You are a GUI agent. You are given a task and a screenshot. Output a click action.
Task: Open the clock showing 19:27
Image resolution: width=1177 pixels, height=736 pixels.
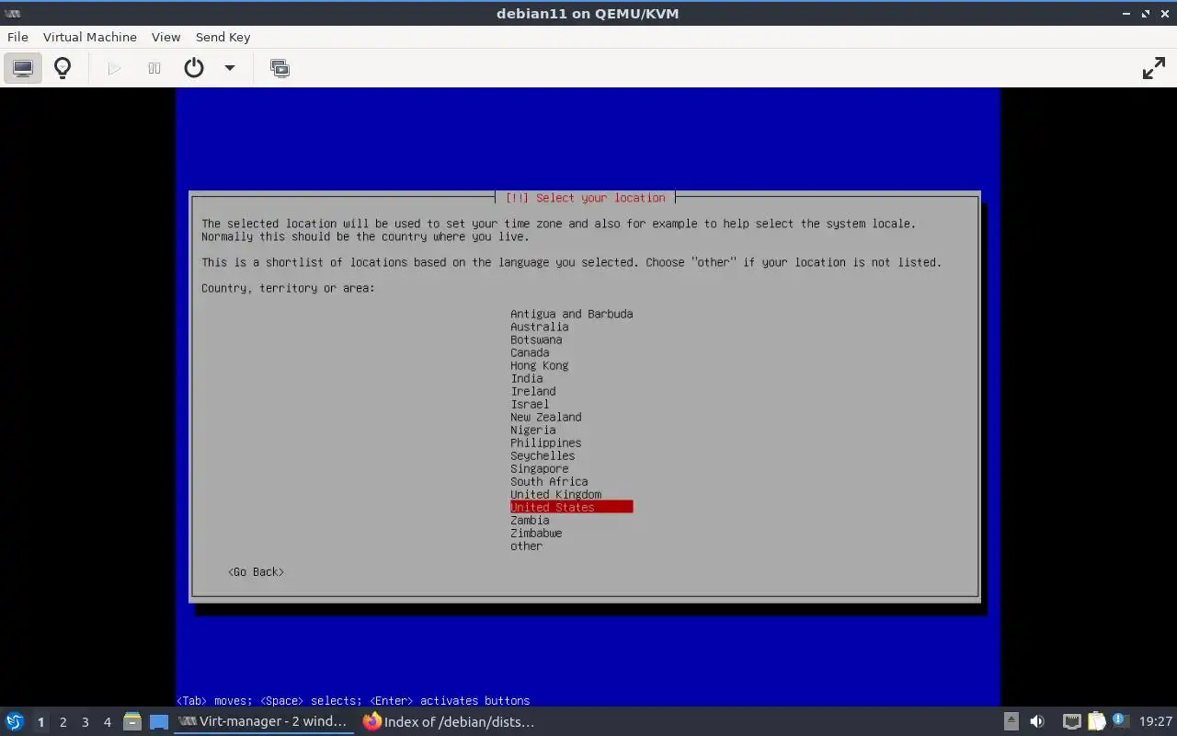(1156, 721)
